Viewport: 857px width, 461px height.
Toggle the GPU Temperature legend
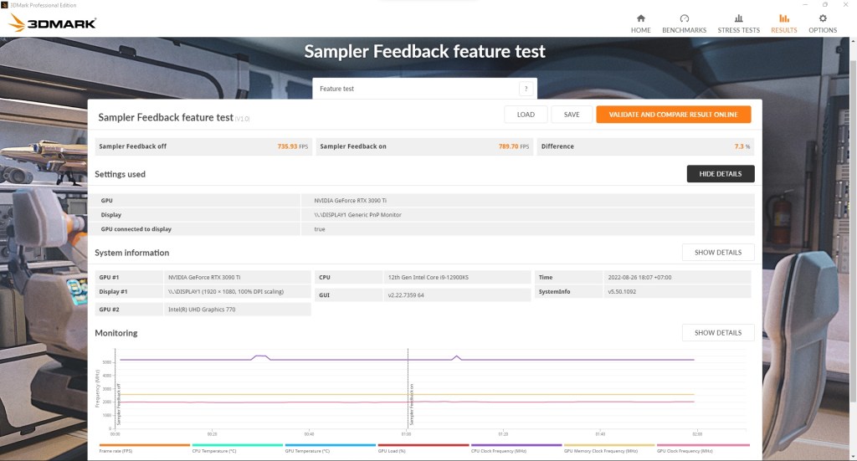(x=330, y=448)
